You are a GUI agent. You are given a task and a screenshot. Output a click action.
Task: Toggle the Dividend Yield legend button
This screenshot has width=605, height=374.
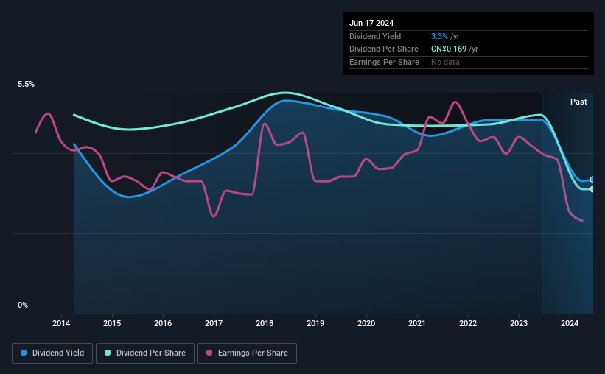pos(52,353)
